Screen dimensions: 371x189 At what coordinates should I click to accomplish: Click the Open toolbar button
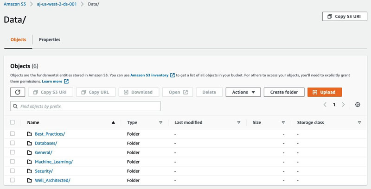178,92
